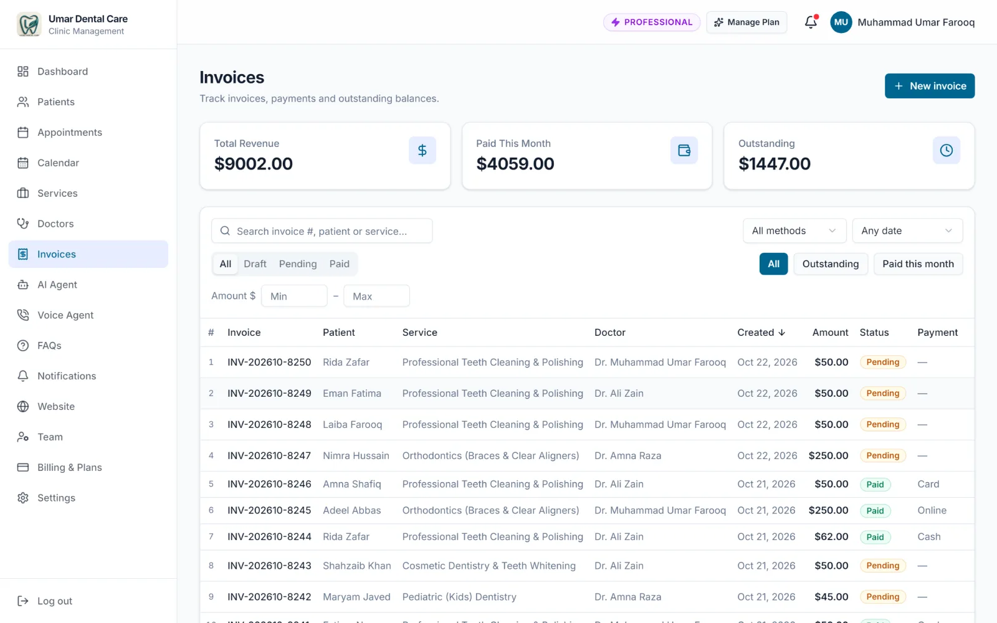Sort by the Created column header

coord(761,333)
